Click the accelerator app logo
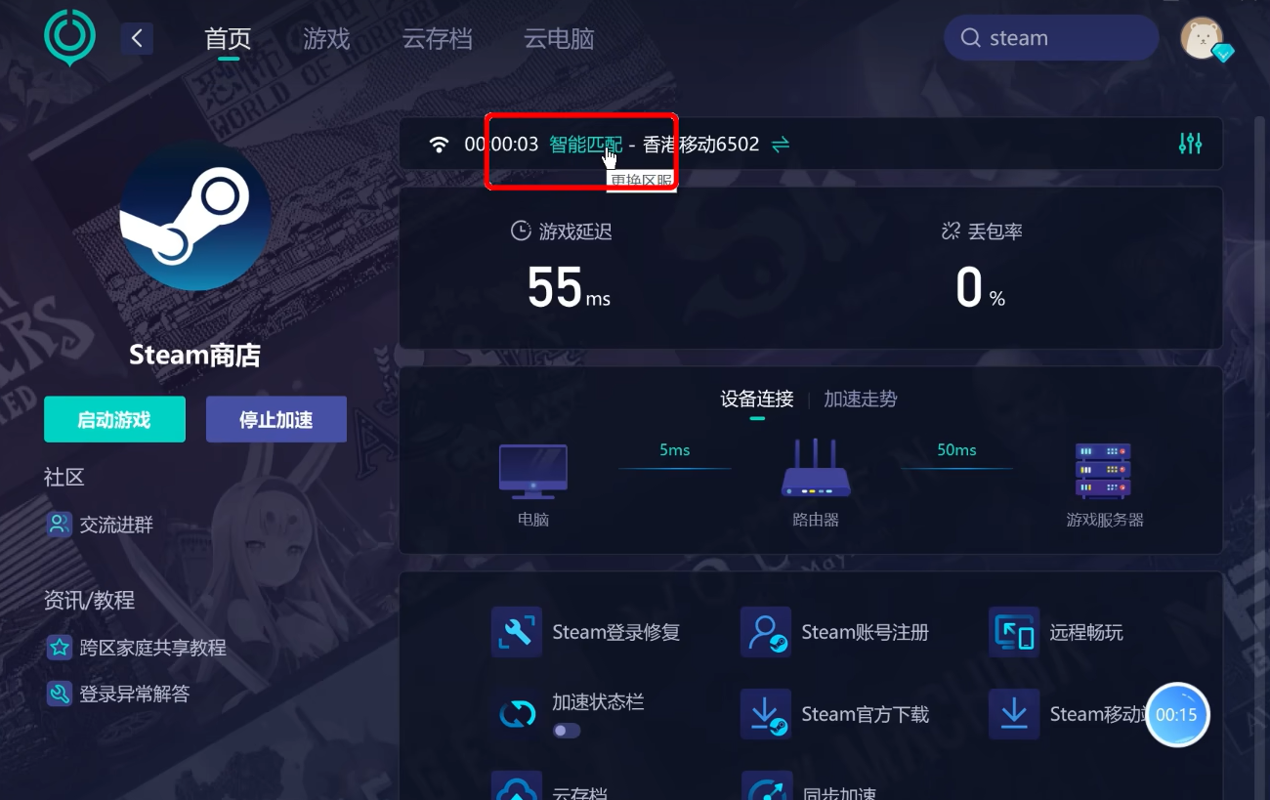The height and width of the screenshot is (800, 1270). [x=70, y=38]
